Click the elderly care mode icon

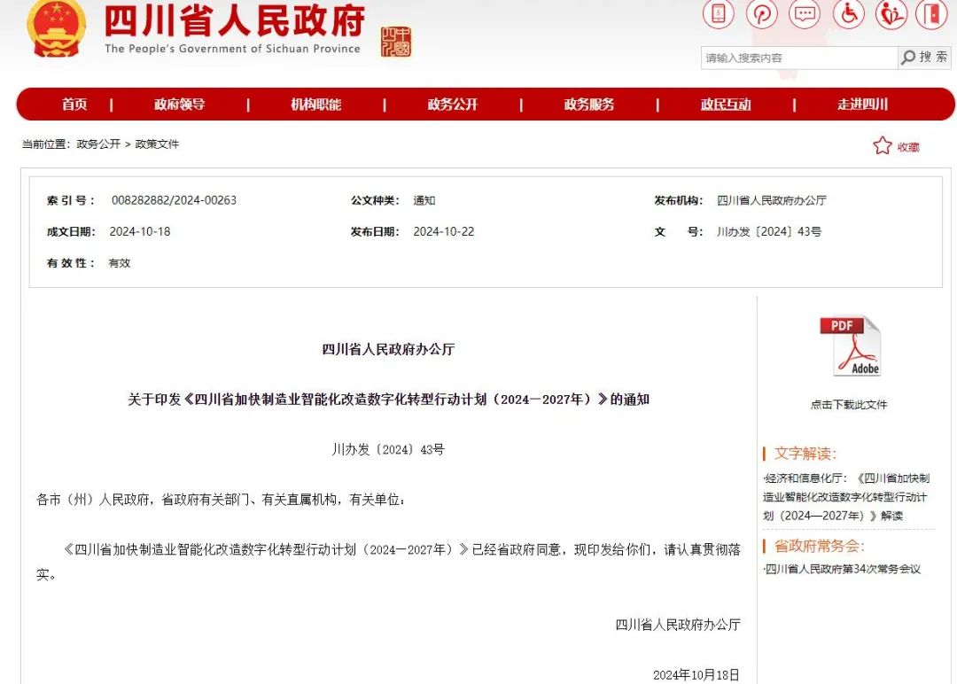891,12
